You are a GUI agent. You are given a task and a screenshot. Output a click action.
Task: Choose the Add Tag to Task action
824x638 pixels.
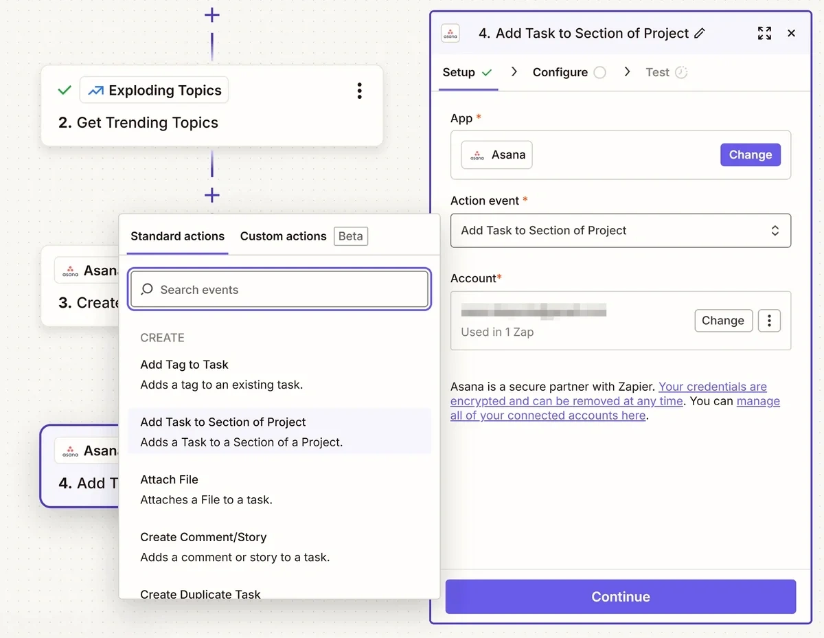pos(279,374)
